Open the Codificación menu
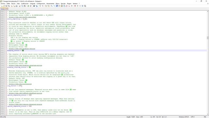This screenshot has height=118, width=209. 25,4
